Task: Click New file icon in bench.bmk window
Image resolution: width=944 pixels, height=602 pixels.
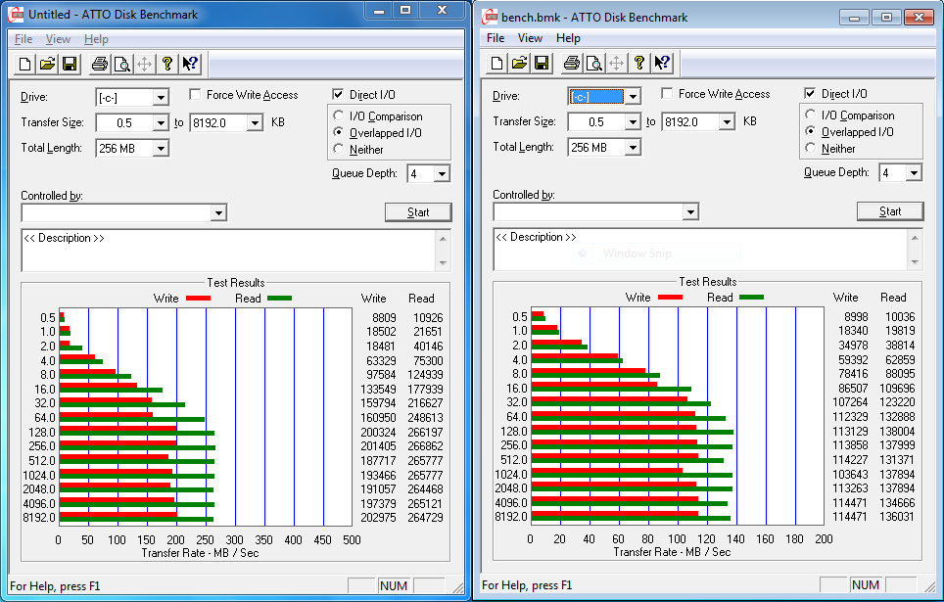Action: coord(497,63)
